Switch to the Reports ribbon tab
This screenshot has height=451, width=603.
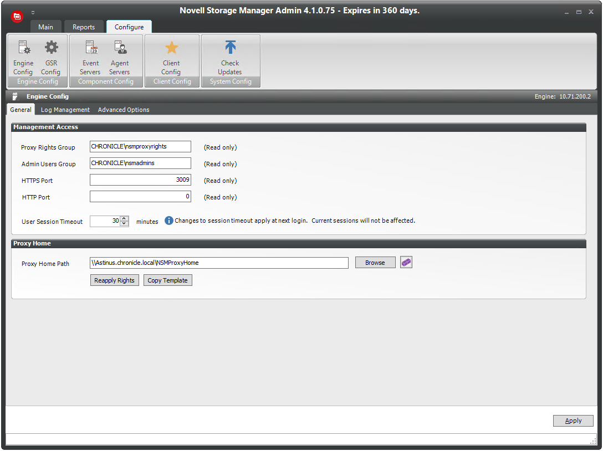point(84,27)
